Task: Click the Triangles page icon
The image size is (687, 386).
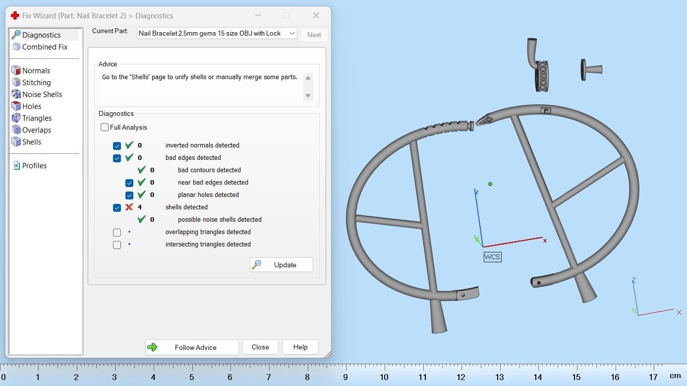Action: pos(16,118)
